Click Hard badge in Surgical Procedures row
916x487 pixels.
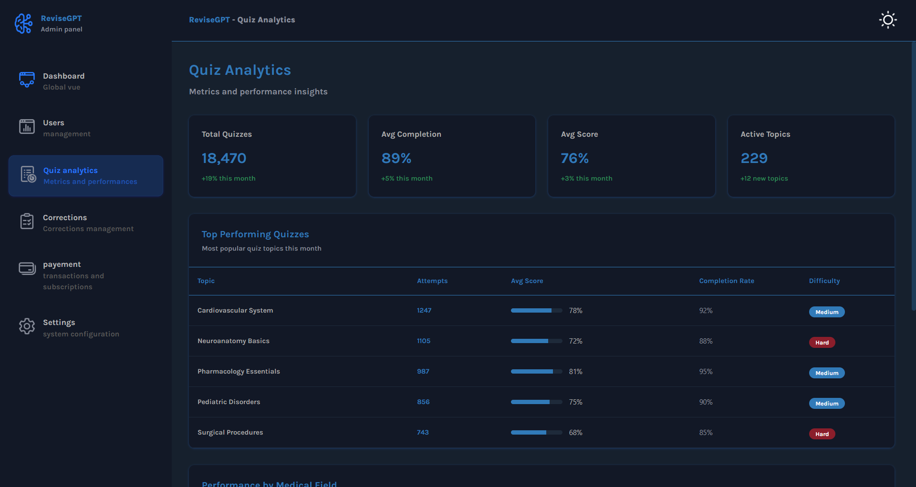click(822, 434)
